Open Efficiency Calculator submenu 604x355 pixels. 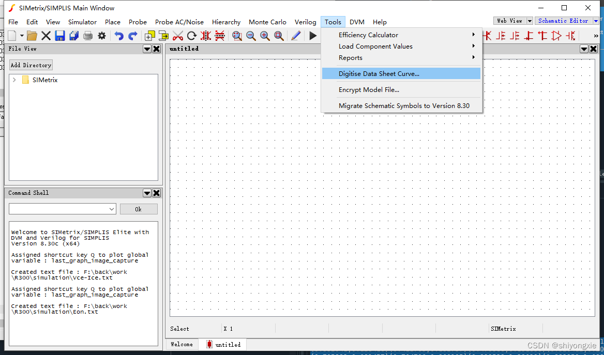tap(401, 35)
